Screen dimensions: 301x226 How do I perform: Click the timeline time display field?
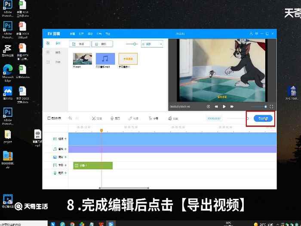pyautogui.click(x=214, y=118)
